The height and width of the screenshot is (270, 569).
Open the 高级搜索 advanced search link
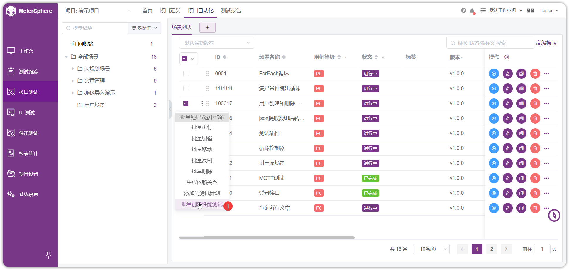[546, 43]
